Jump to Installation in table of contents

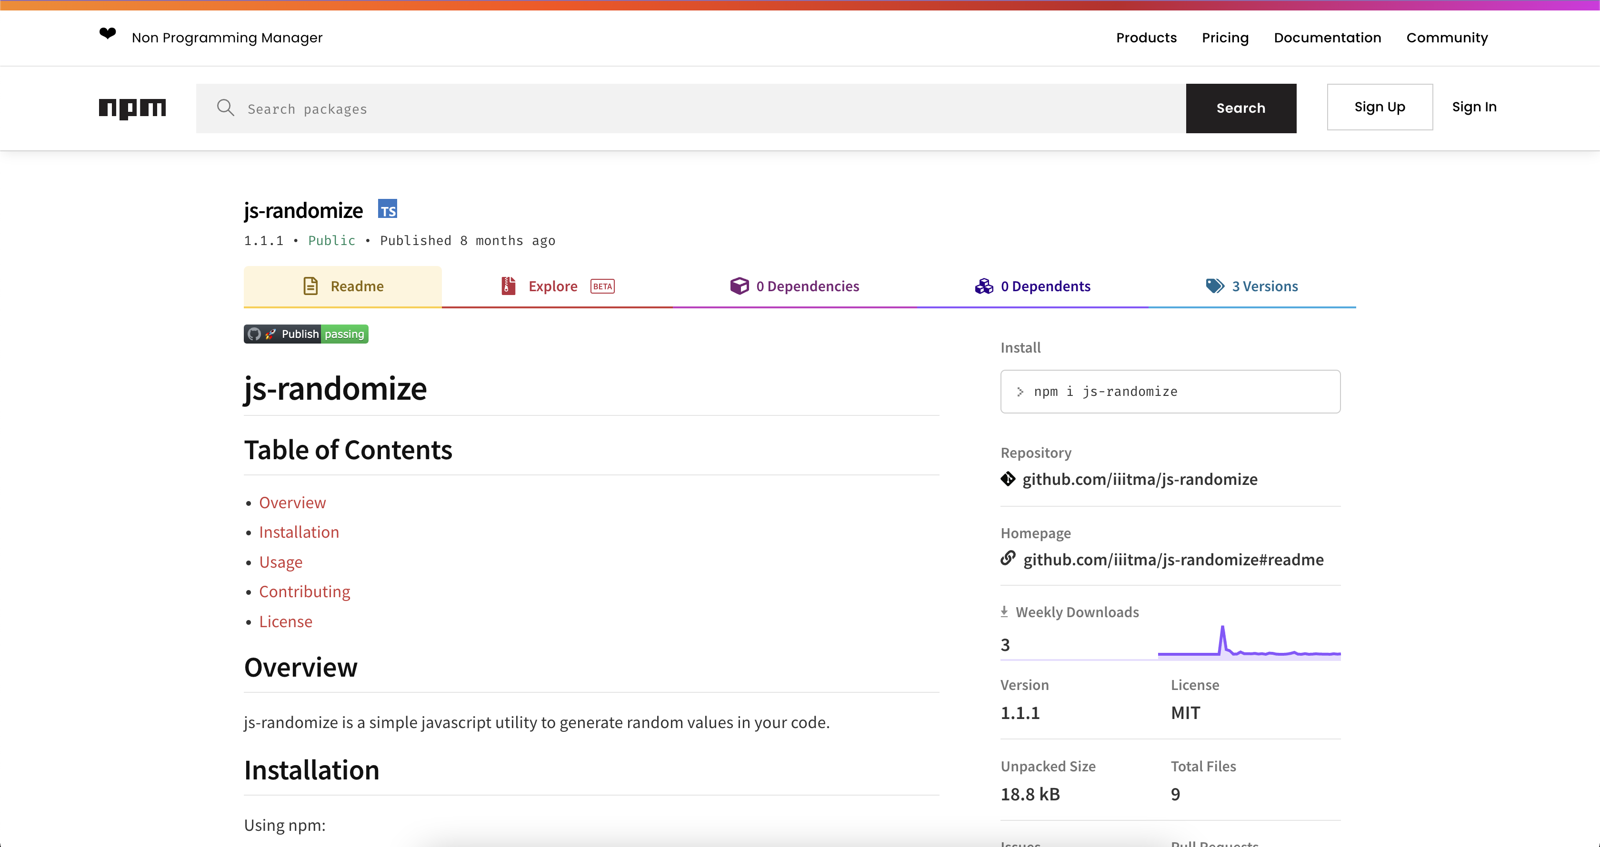click(x=299, y=532)
